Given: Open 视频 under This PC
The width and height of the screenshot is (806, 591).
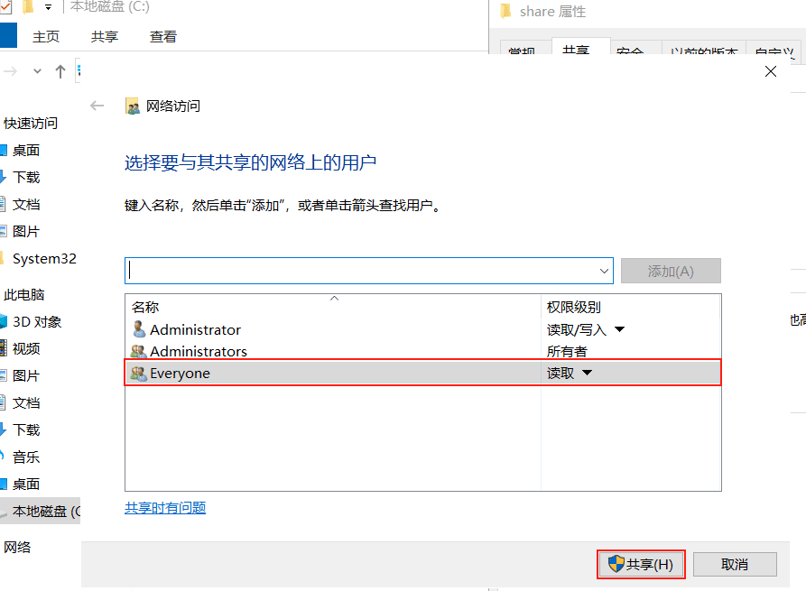Looking at the screenshot, I should coord(26,348).
